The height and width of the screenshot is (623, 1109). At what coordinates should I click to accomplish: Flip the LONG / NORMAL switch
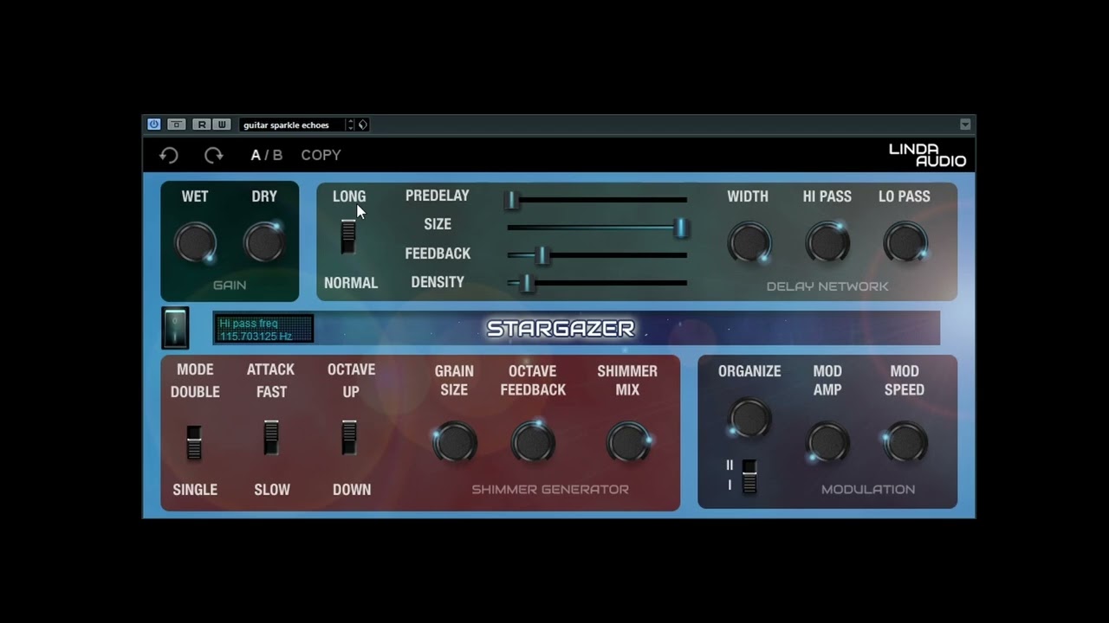coord(348,236)
